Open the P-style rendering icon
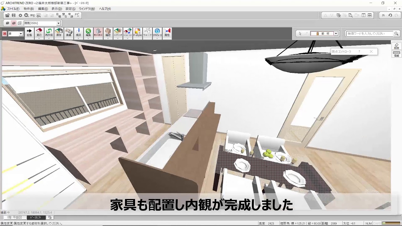402x226 pixels. click(x=137, y=33)
